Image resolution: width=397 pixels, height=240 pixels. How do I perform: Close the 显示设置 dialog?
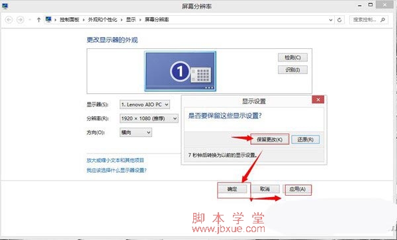(318, 99)
